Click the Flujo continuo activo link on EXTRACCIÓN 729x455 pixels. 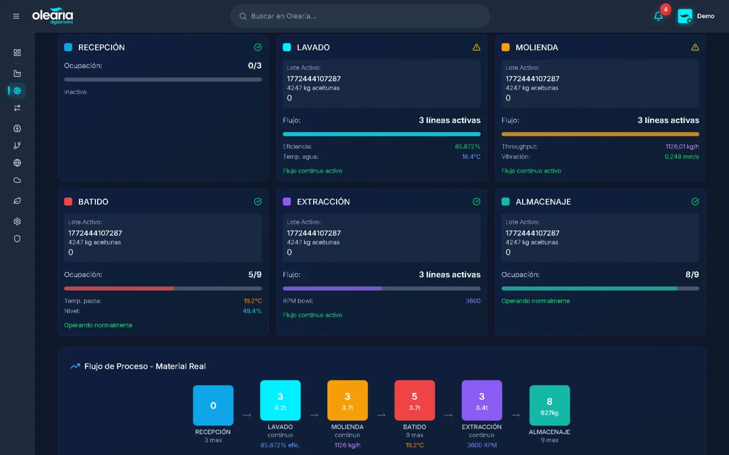pos(313,315)
